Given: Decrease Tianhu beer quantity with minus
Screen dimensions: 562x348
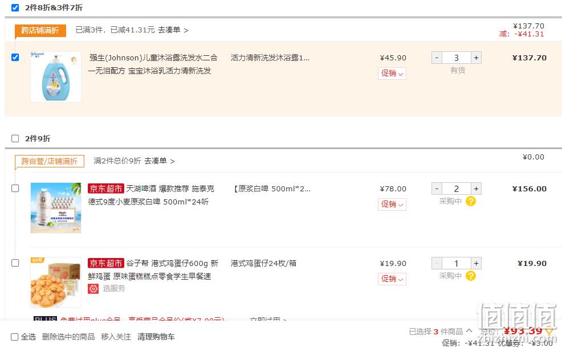Looking at the screenshot, I should 437,189.
